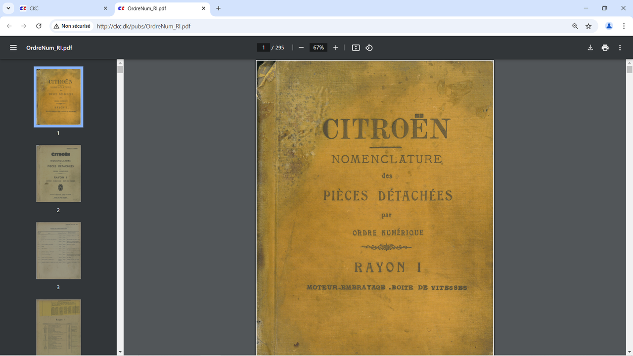Click the page number input field
Viewport: 633px width, 356px height.
pyautogui.click(x=263, y=47)
